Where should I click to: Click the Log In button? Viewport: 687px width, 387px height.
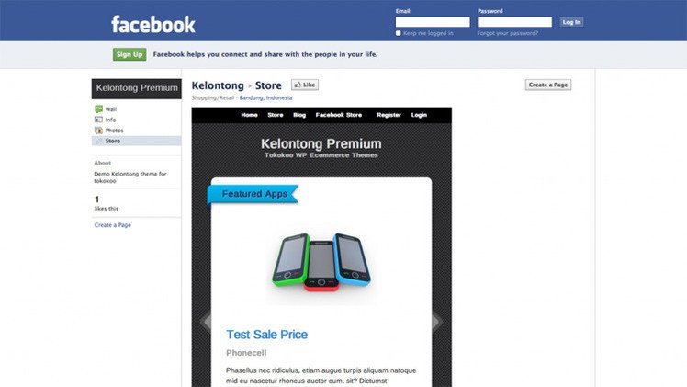point(571,22)
